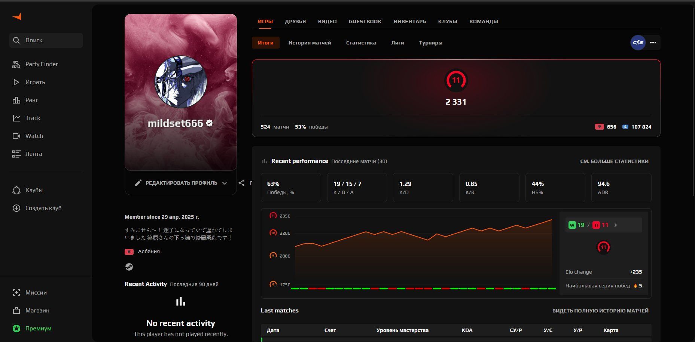Click the mildset666 profile avatar
Screen dimensions: 695x342
coord(181,82)
